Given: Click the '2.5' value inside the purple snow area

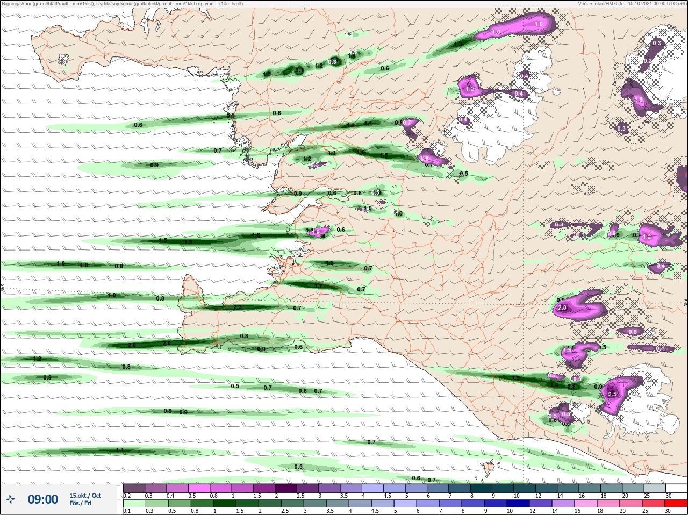Looking at the screenshot, I should coord(612,394).
